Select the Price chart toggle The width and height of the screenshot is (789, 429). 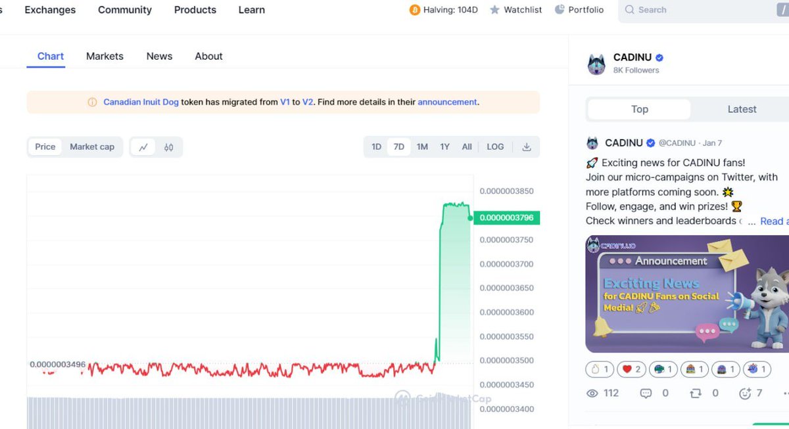45,147
